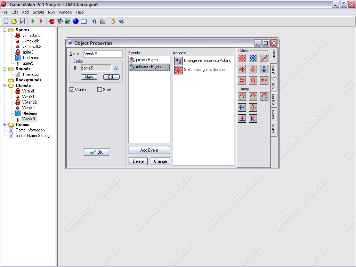This screenshot has width=356, height=267.
Task: Open the Add menu
Action: tap(25, 12)
